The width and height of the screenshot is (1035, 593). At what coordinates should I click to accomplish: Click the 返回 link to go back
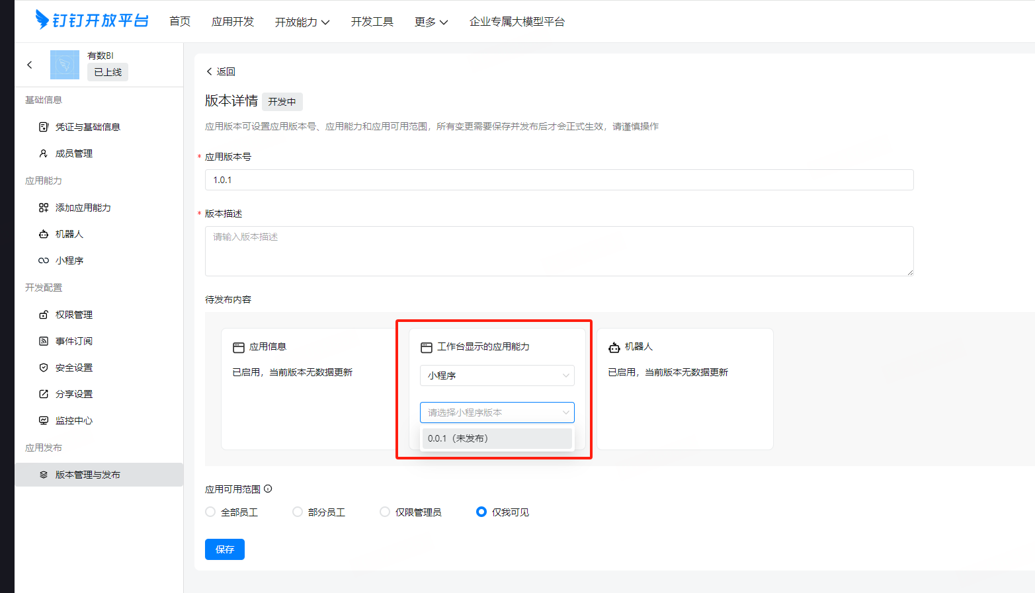[221, 71]
